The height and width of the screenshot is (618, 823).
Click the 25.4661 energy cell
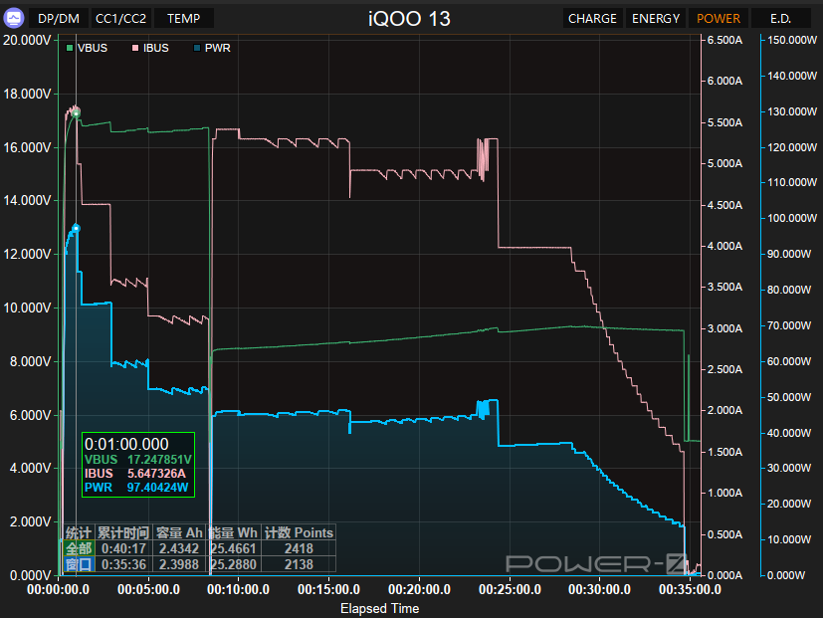pyautogui.click(x=234, y=548)
